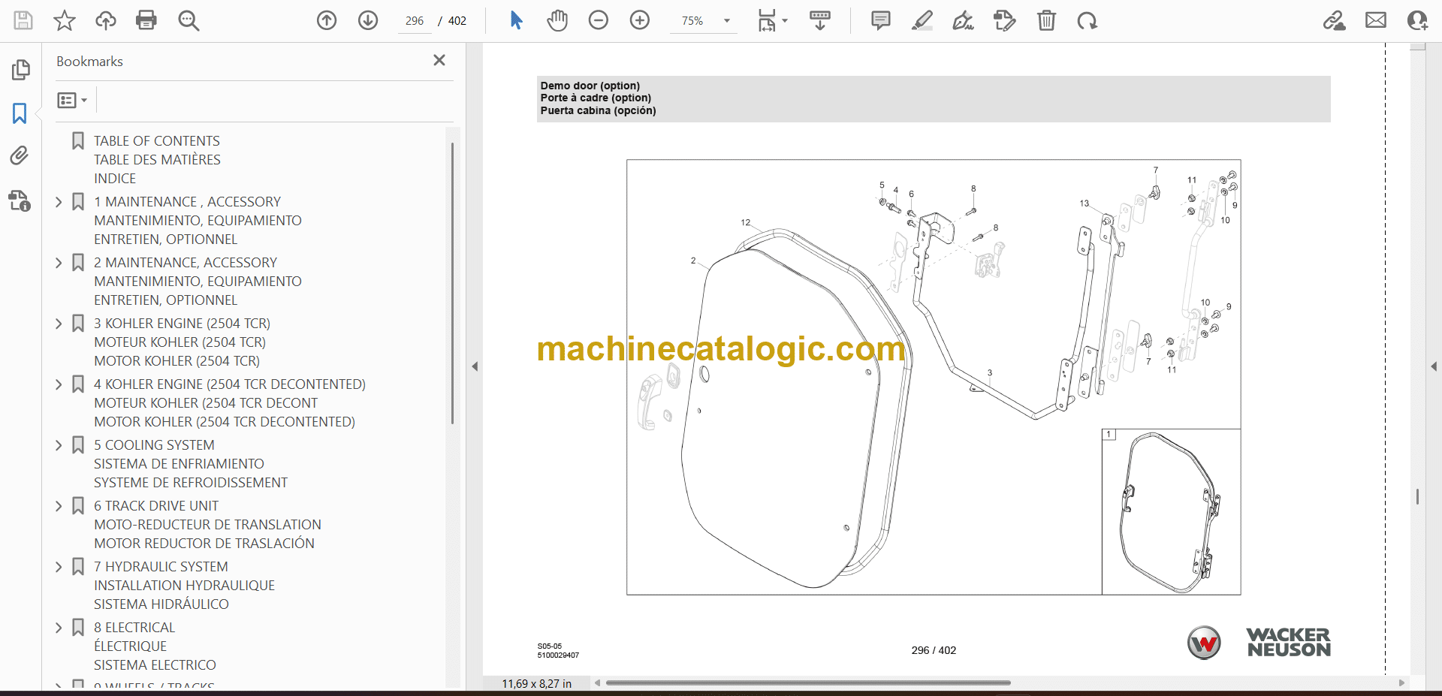
Task: Expand the 7 HYDRAULIC SYSTEM bookmark
Action: click(59, 567)
